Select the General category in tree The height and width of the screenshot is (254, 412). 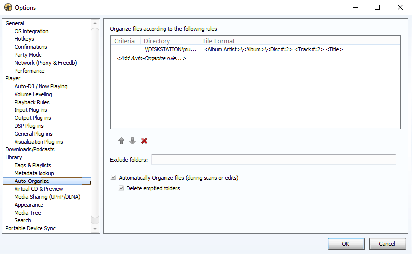tap(15, 23)
